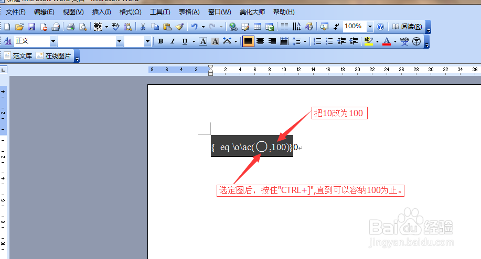Screen dimensions: 481x259
Task: Open the line spacing dropdown arrow
Action: tap(305, 41)
